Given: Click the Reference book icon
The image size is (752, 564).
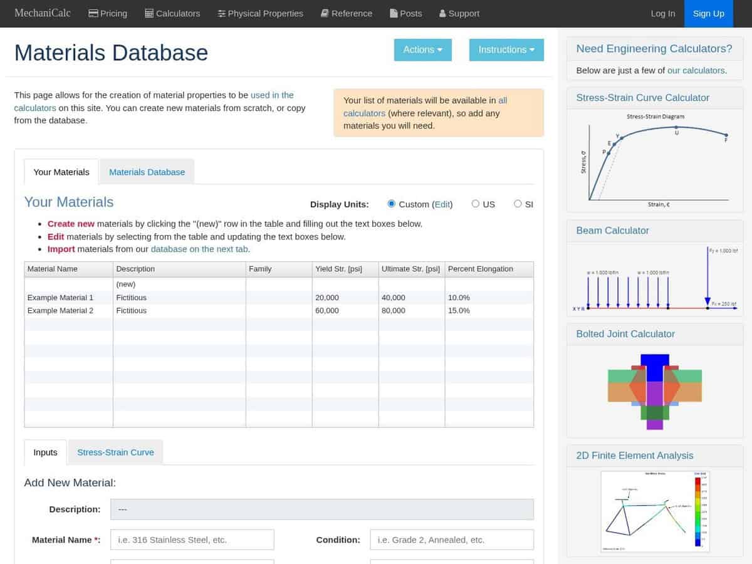Looking at the screenshot, I should click(325, 13).
